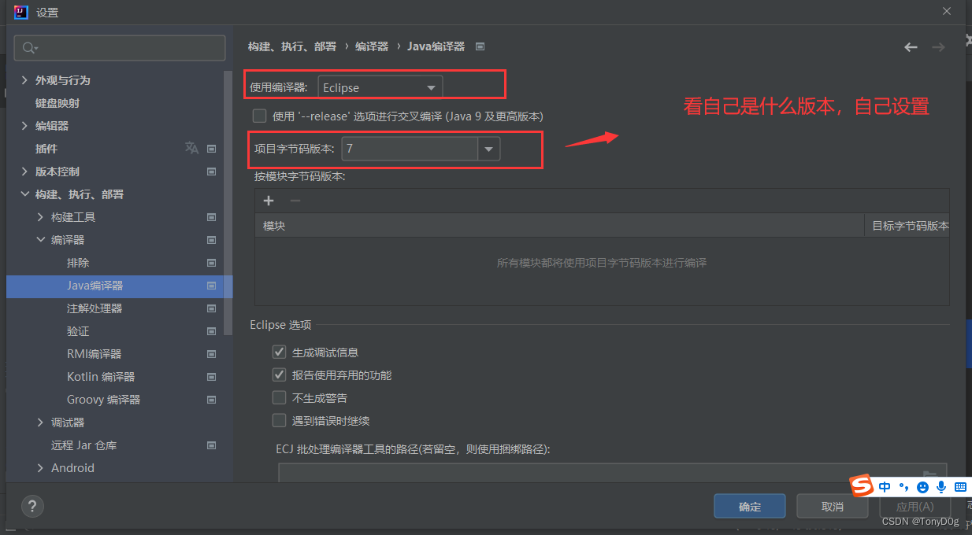Image resolution: width=972 pixels, height=535 pixels.
Task: Click the settings search input field
Action: point(120,48)
